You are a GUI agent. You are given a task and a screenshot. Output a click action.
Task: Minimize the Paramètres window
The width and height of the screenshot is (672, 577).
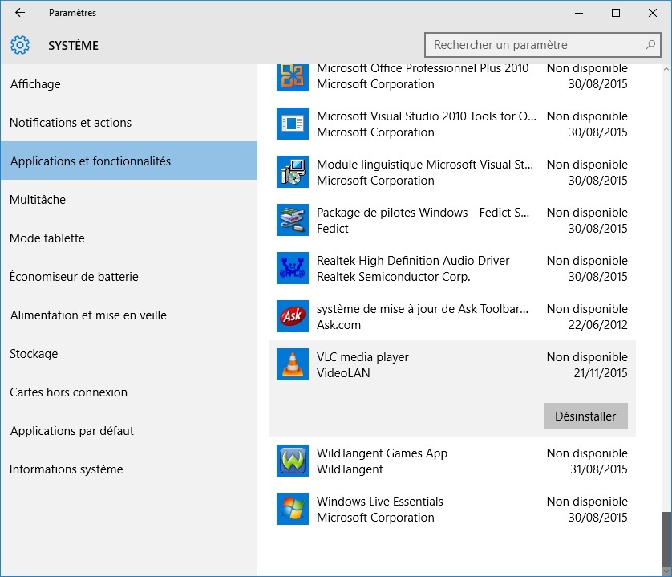(x=579, y=13)
